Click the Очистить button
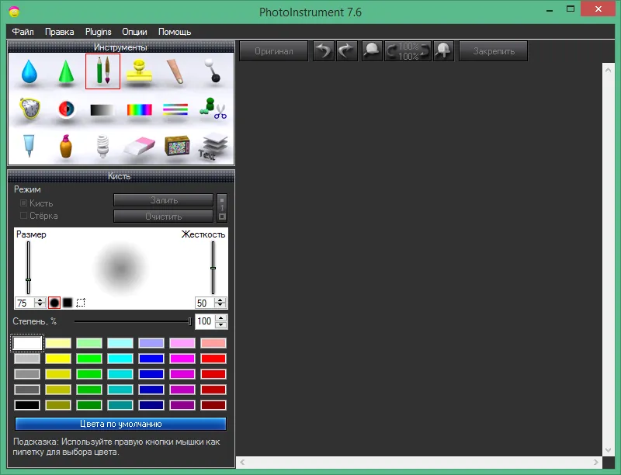This screenshot has width=621, height=475. 164,217
